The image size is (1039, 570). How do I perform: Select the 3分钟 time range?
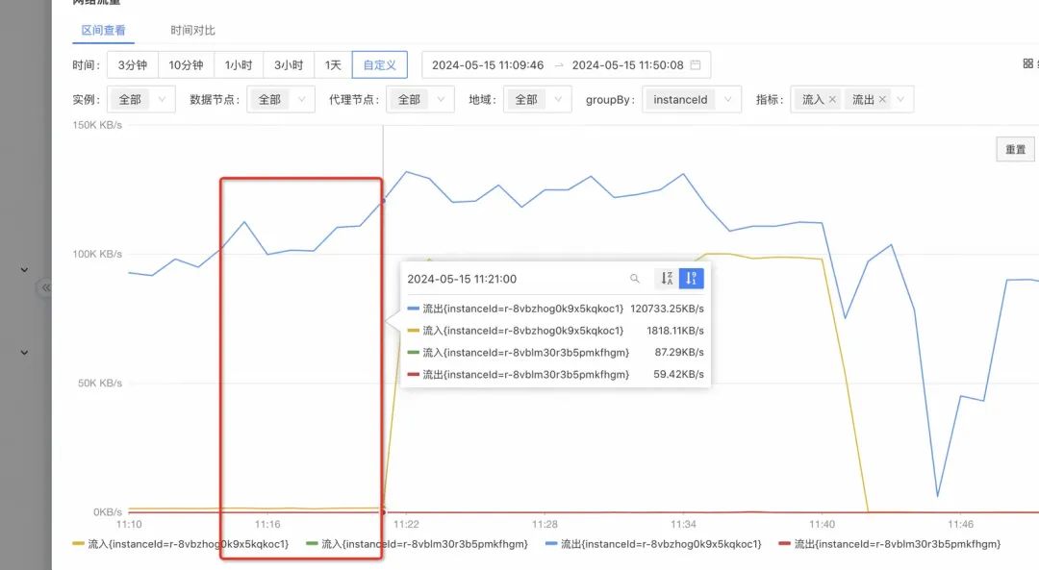click(x=133, y=64)
